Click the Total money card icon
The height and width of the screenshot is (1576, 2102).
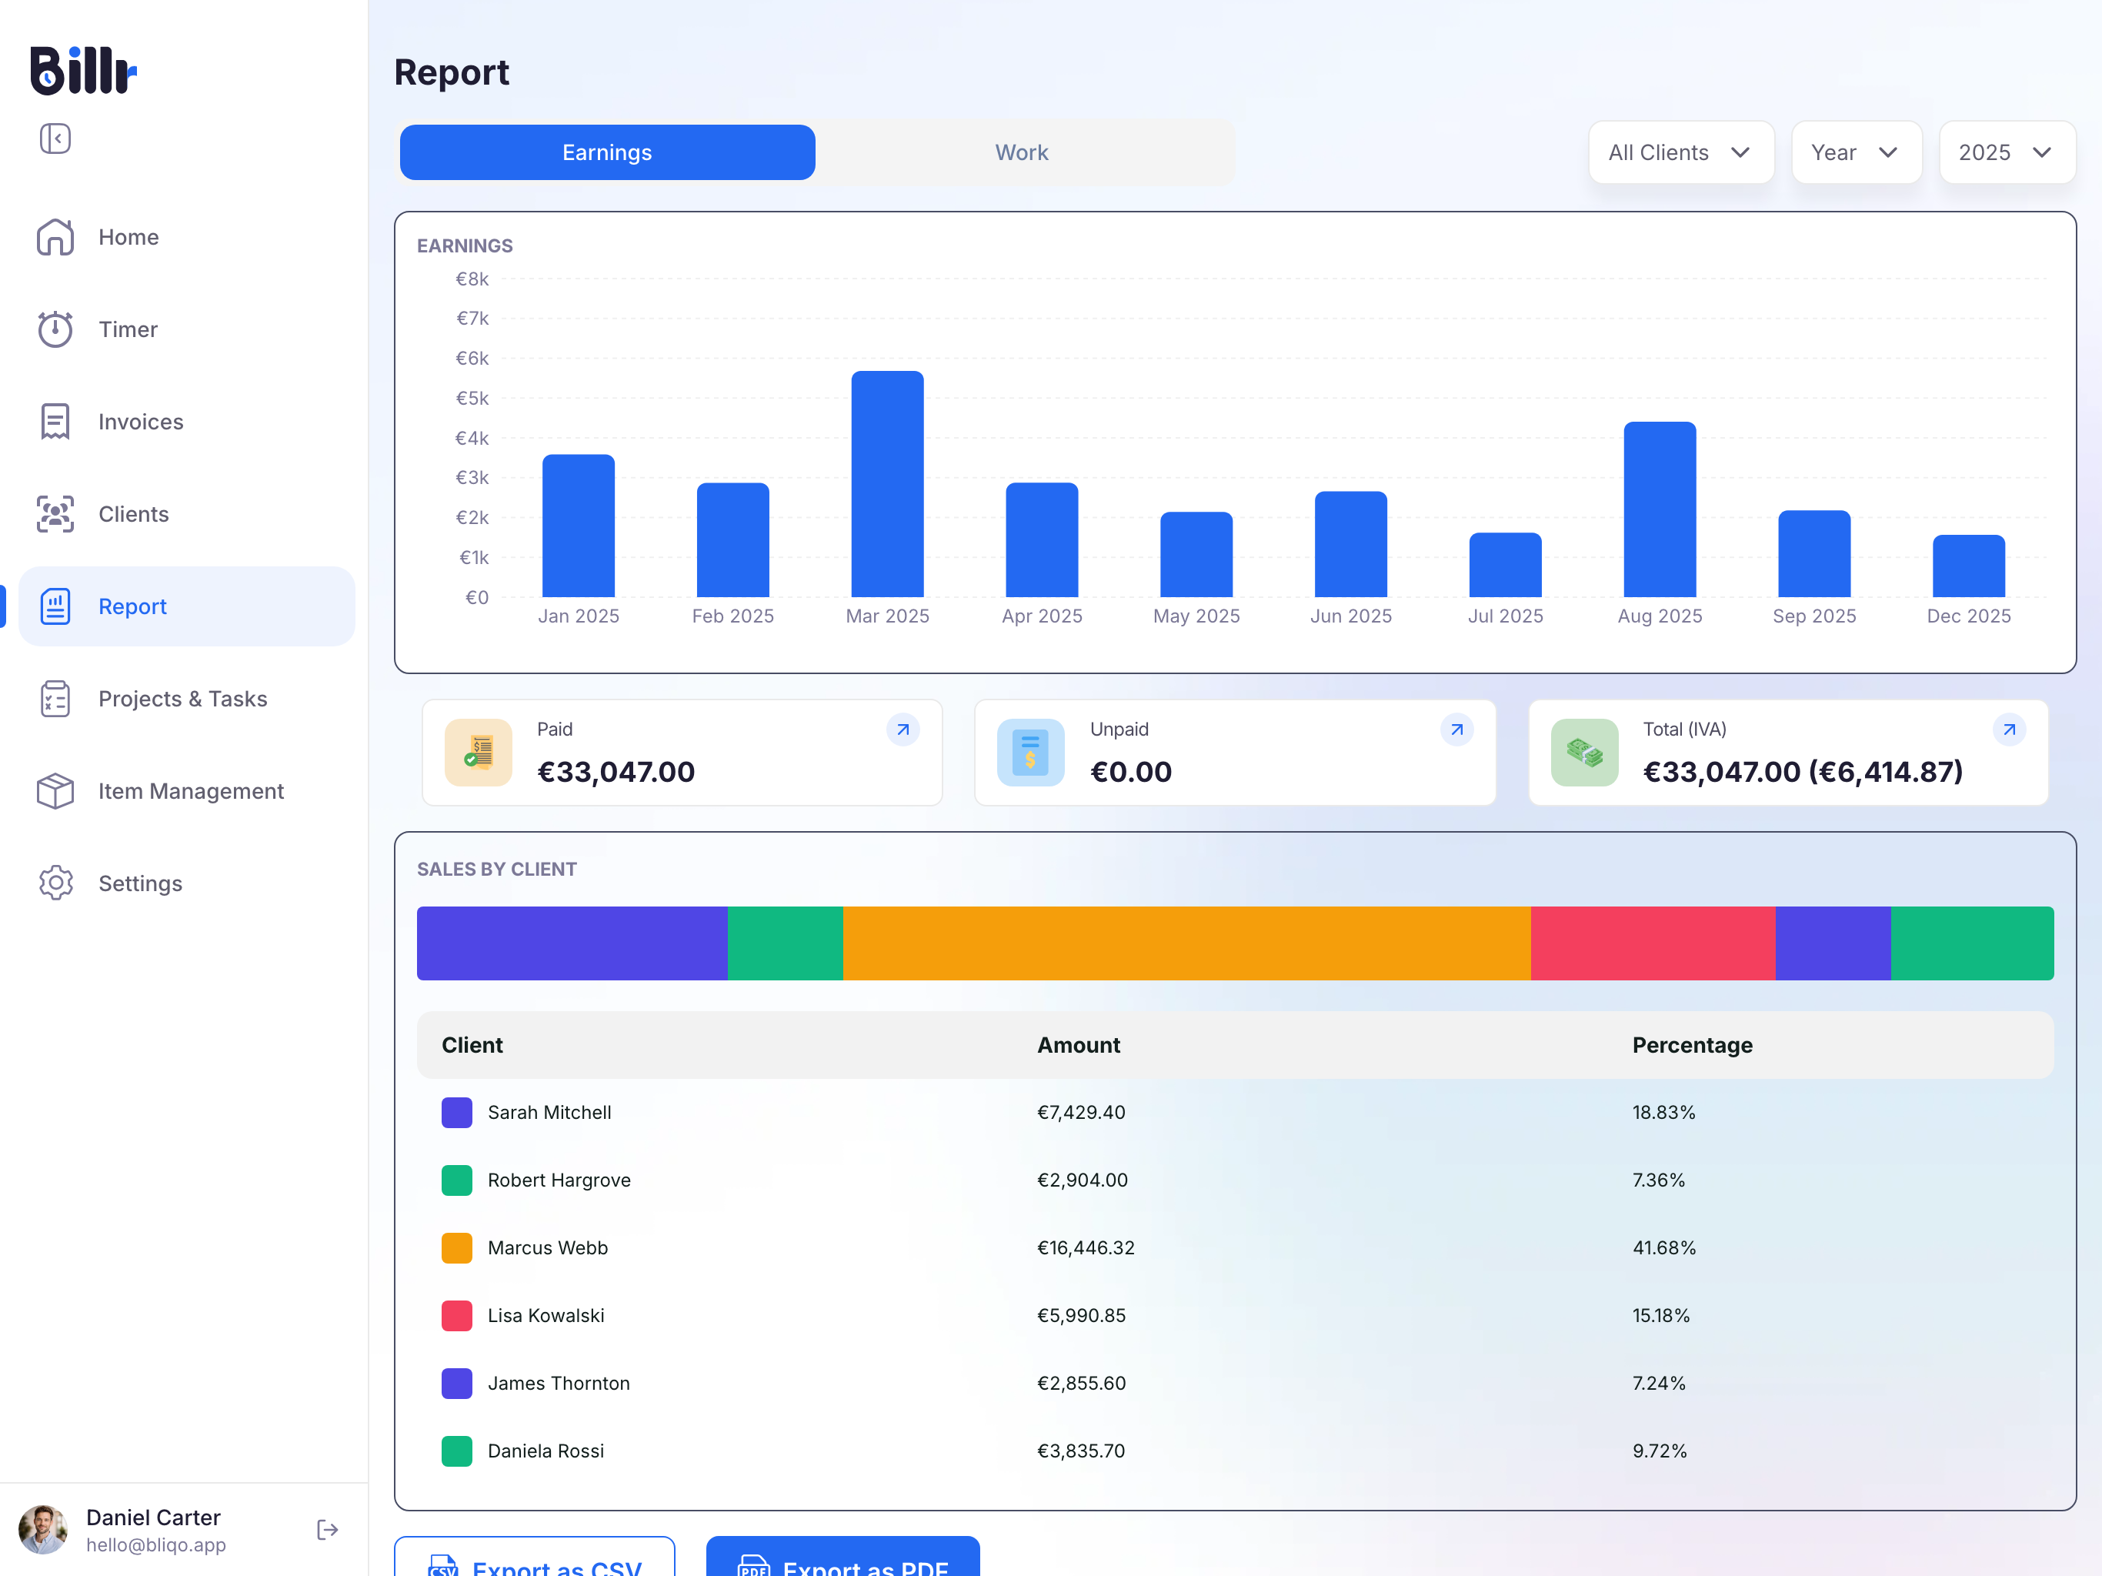[x=1584, y=753]
